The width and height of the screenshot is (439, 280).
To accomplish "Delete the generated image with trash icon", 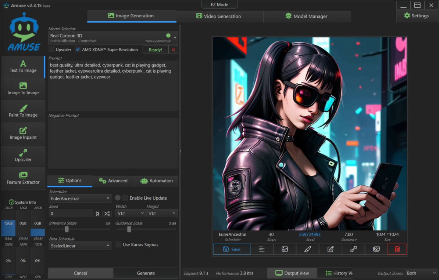I will [x=397, y=249].
